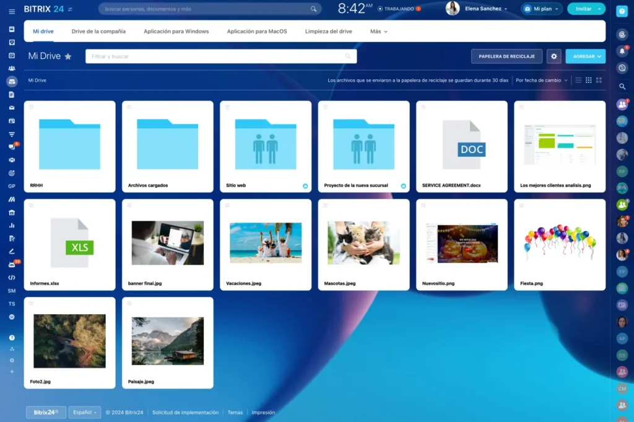Open Tasks checkmark icon in left sidebar
This screenshot has width=634, height=422.
point(12,42)
